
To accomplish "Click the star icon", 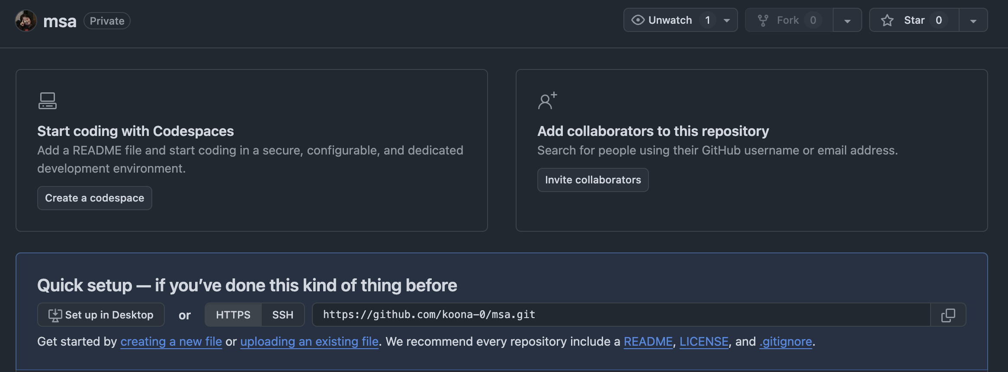I will point(887,20).
